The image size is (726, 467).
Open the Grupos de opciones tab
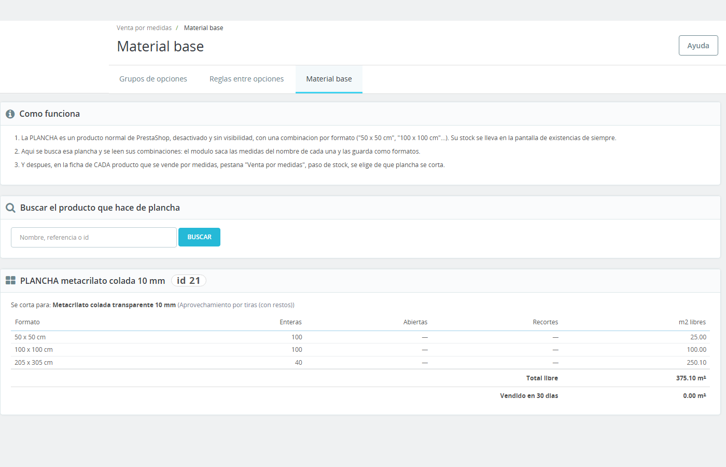[x=153, y=79]
